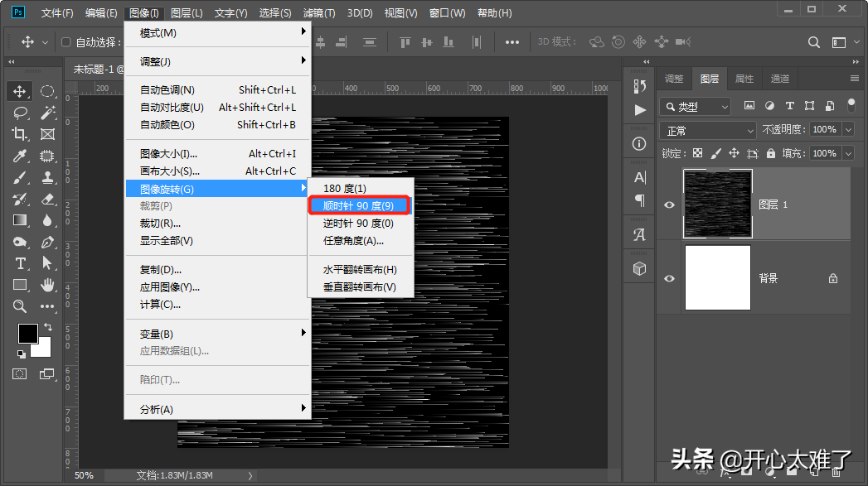Open the Actions panel play icon
The height and width of the screenshot is (486, 868).
click(640, 110)
